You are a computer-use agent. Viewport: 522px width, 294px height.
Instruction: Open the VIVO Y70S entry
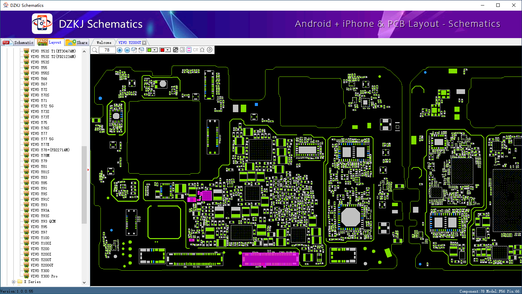coord(40,95)
